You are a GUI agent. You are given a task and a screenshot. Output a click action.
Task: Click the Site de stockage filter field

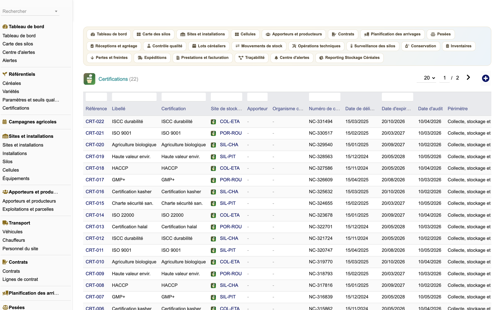[x=226, y=97]
